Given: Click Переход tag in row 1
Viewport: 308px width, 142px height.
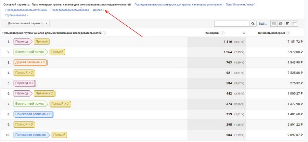Looking at the screenshot, I should click(x=23, y=42).
